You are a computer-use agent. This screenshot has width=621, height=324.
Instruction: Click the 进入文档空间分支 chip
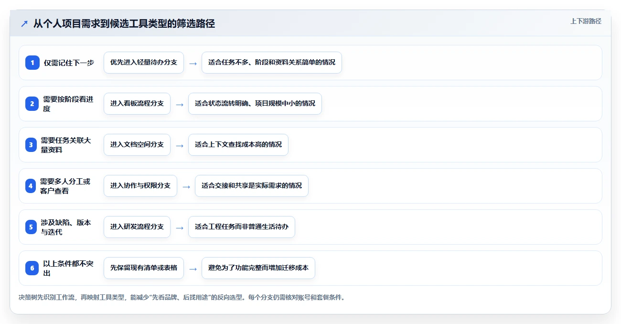tap(137, 145)
